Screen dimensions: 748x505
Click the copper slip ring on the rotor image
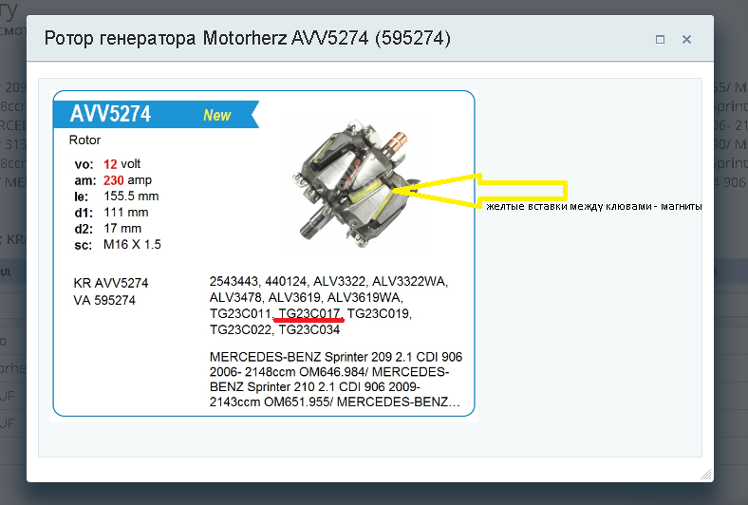click(397, 140)
